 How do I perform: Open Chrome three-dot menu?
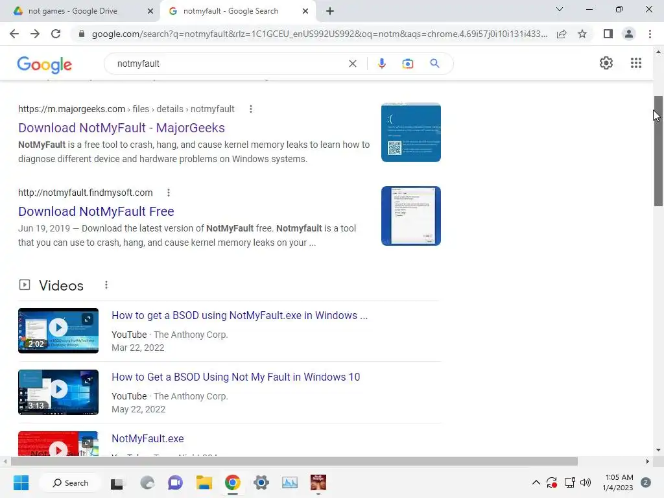click(650, 34)
